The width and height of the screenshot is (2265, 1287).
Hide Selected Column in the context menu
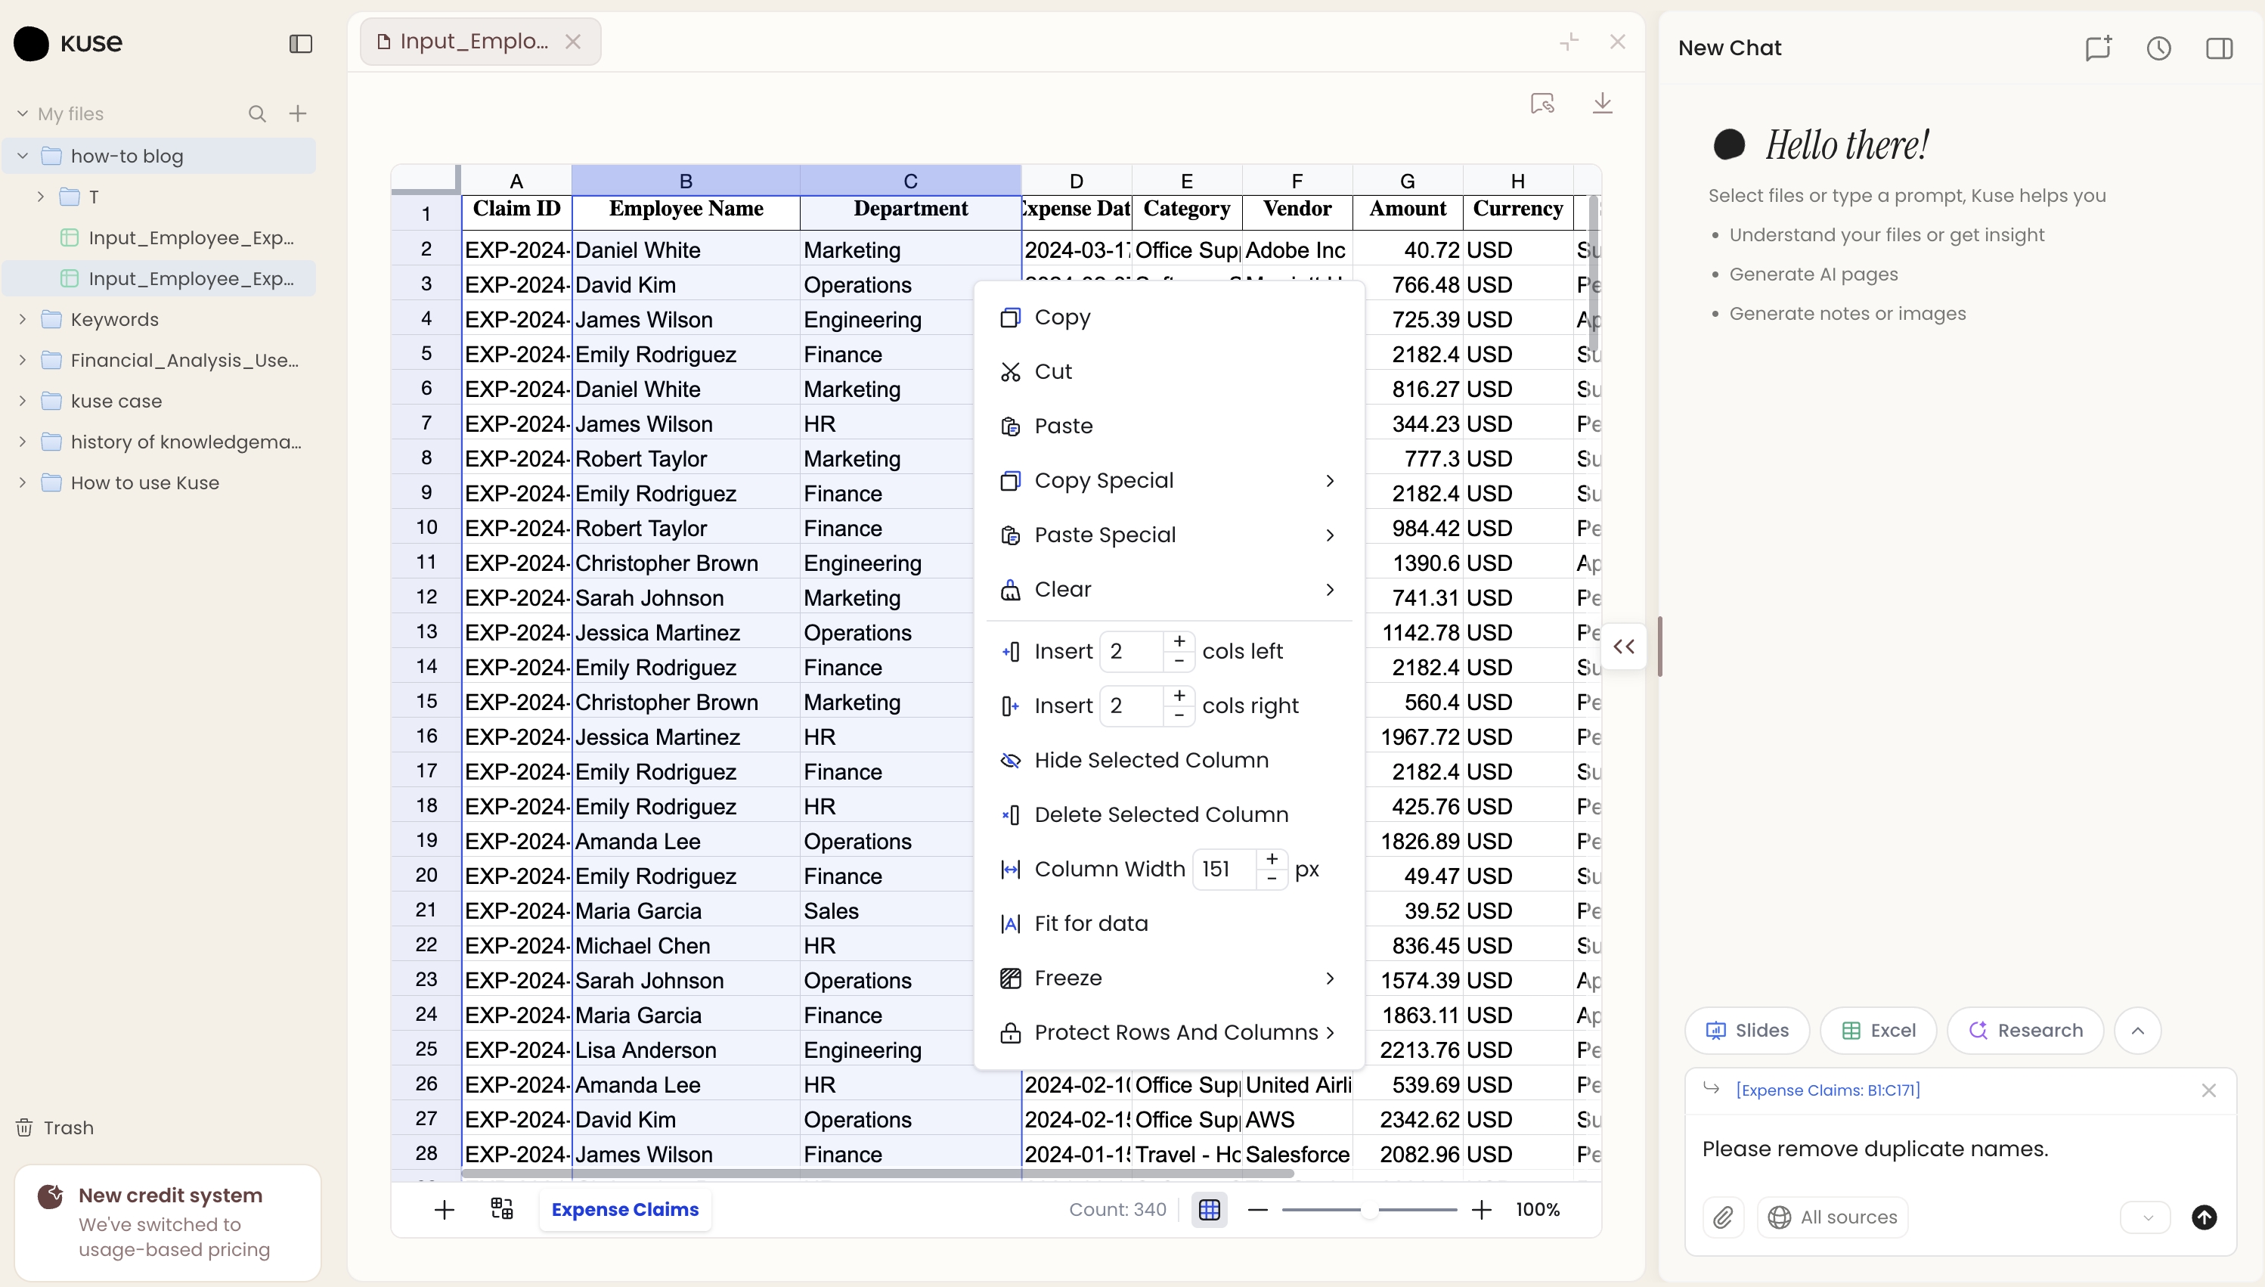1151,760
